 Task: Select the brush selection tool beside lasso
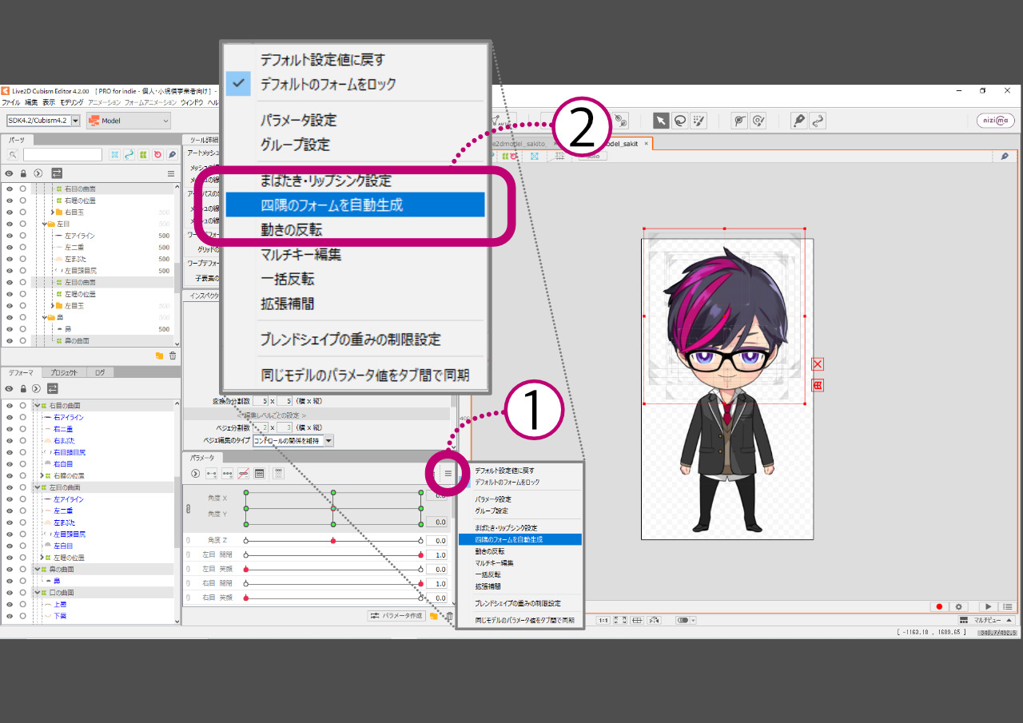pyautogui.click(x=699, y=121)
